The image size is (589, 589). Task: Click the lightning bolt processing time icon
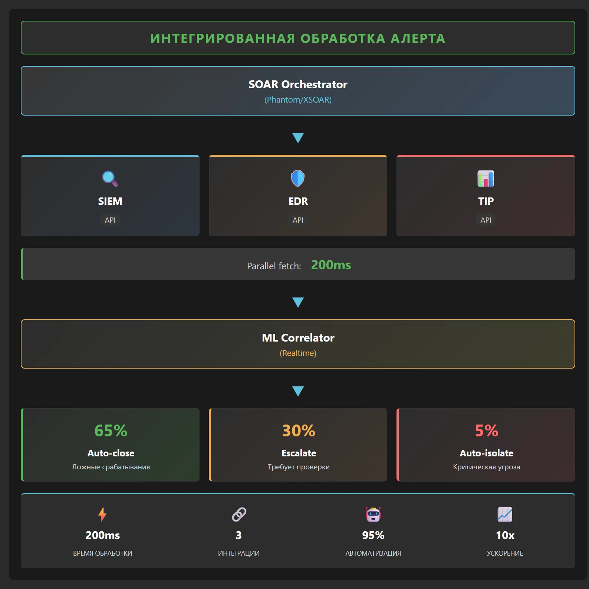point(102,515)
